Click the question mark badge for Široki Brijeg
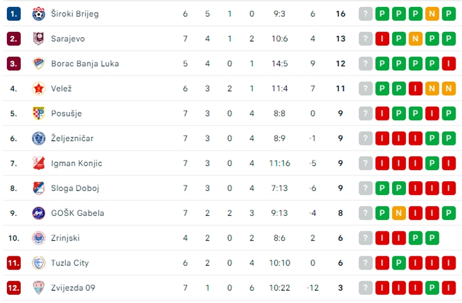Screen dimensions: 462x303 point(366,14)
